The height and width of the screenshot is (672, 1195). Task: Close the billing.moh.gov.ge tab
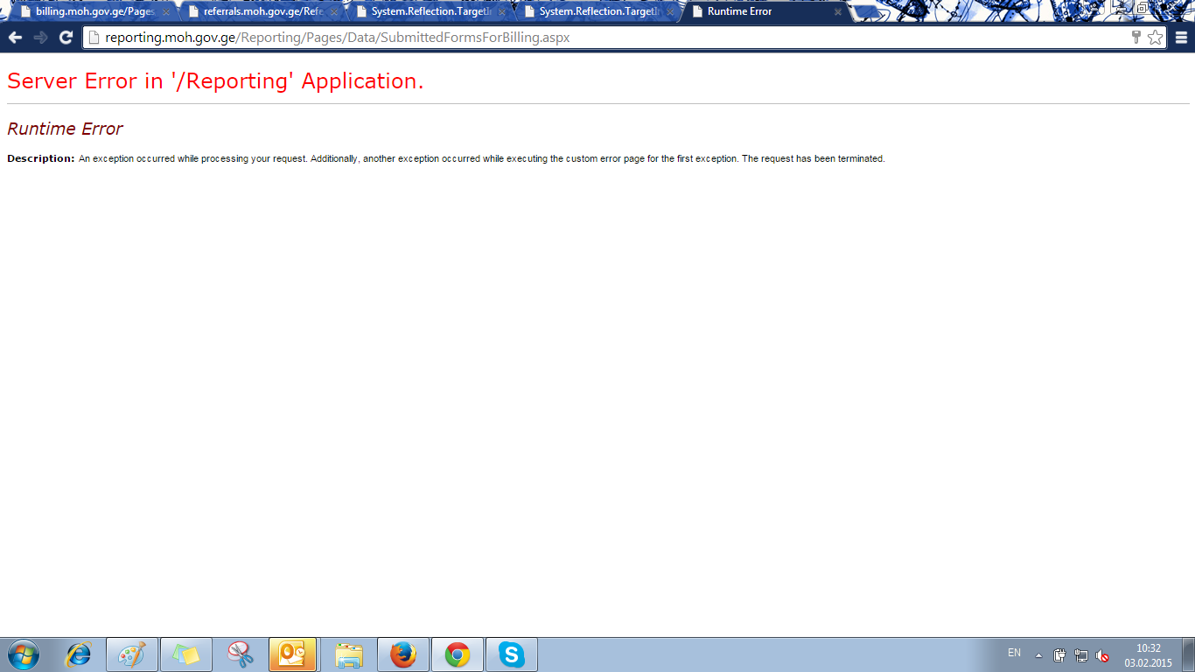pos(166,12)
